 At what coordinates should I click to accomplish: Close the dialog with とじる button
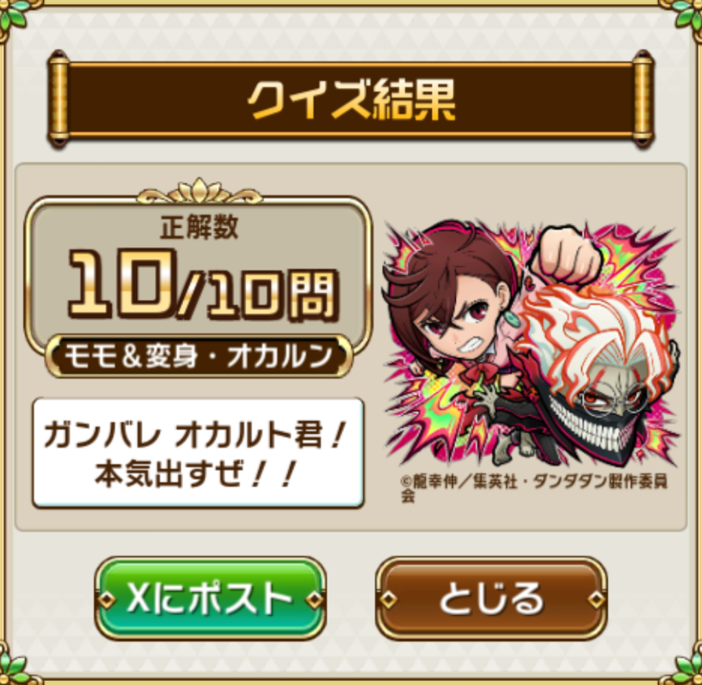pos(492,599)
